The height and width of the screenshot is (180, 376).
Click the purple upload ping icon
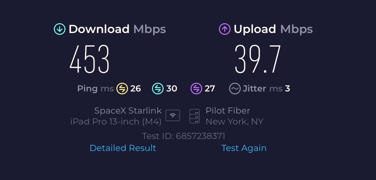[x=196, y=89]
